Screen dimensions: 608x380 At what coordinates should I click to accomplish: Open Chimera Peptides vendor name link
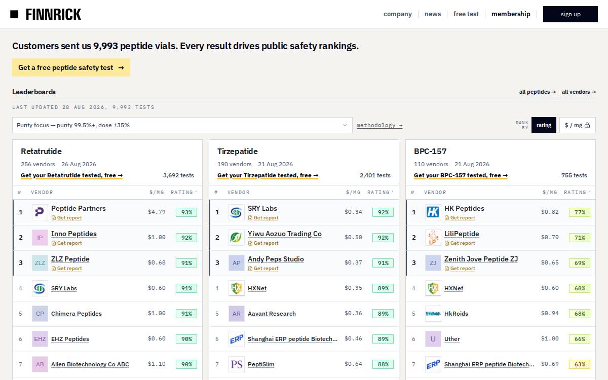coord(77,314)
